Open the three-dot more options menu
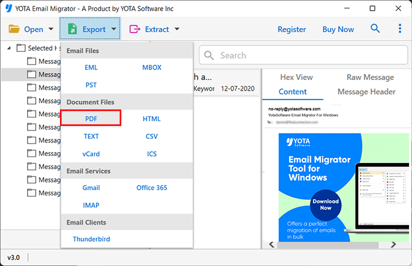 click(400, 29)
